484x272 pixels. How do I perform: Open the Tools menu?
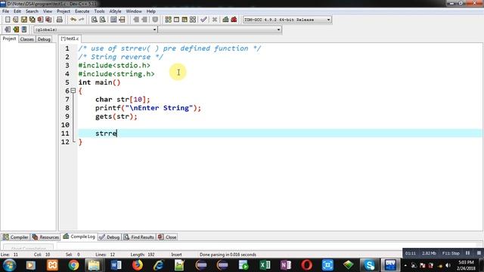(x=99, y=11)
